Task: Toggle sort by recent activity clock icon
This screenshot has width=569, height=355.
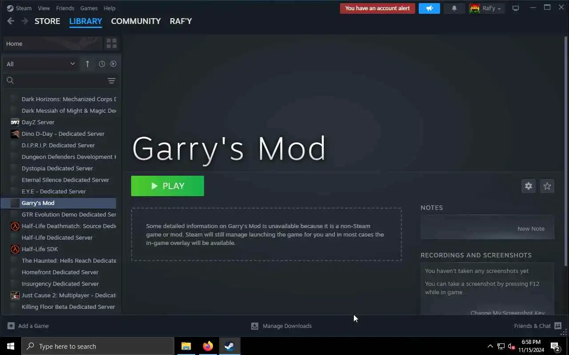Action: click(x=102, y=64)
